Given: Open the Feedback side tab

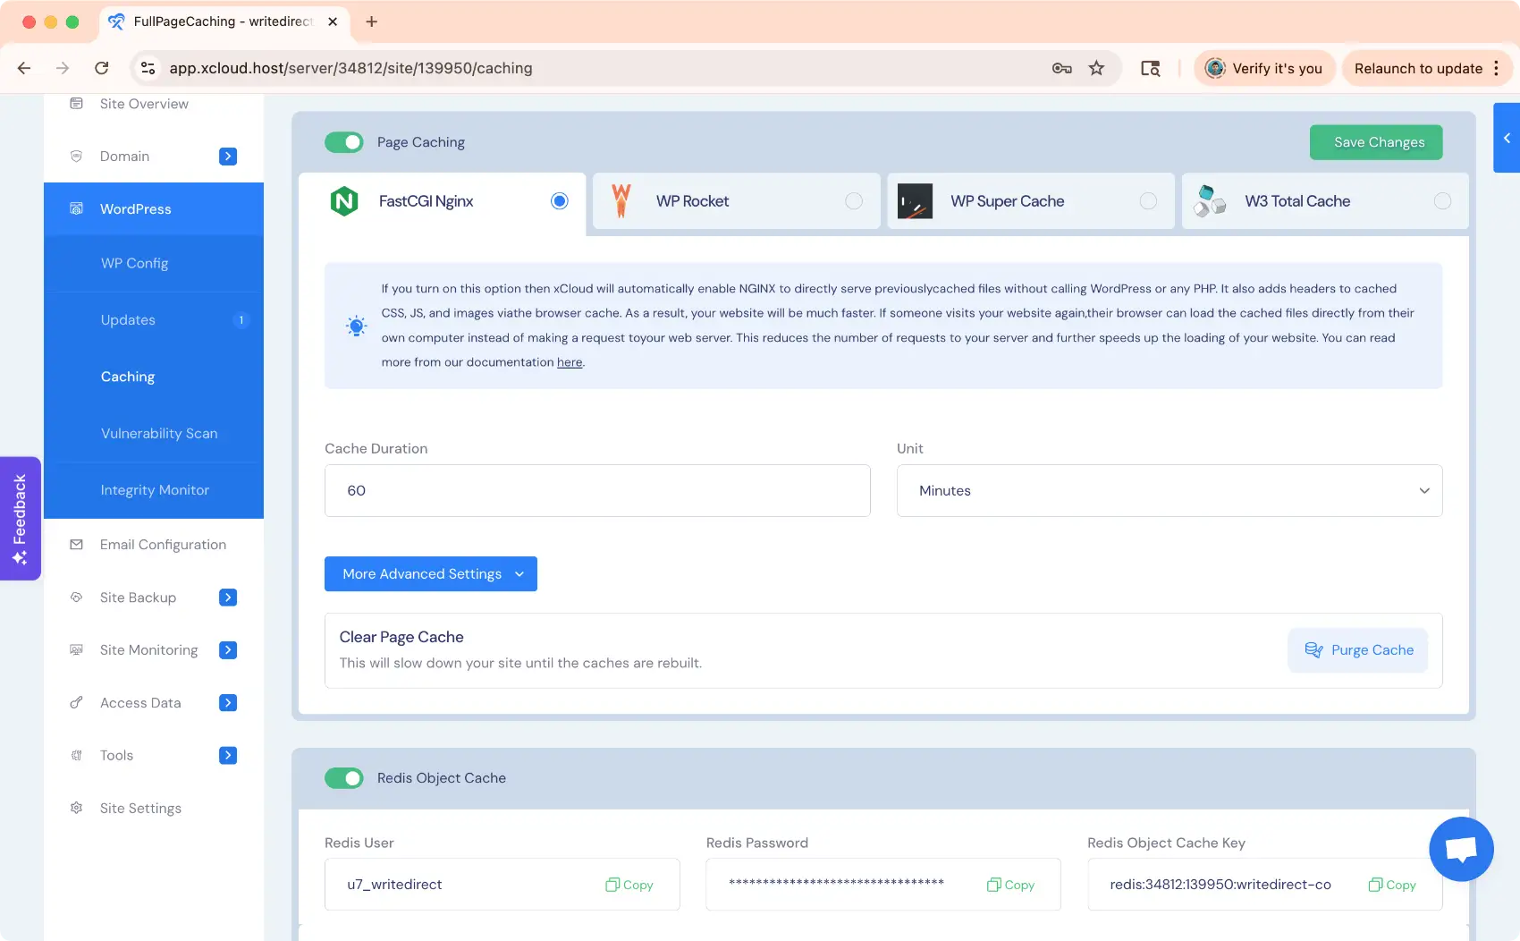Looking at the screenshot, I should pyautogui.click(x=20, y=519).
